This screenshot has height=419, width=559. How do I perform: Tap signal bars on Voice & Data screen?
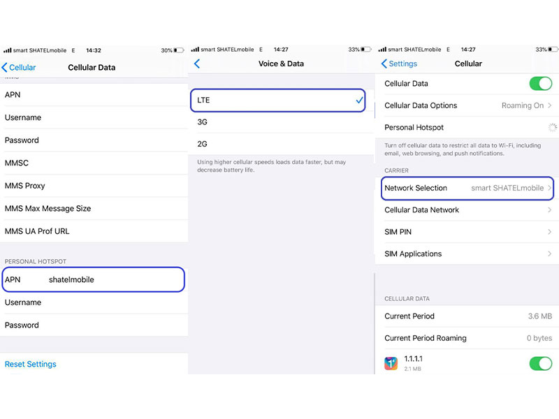(x=195, y=50)
